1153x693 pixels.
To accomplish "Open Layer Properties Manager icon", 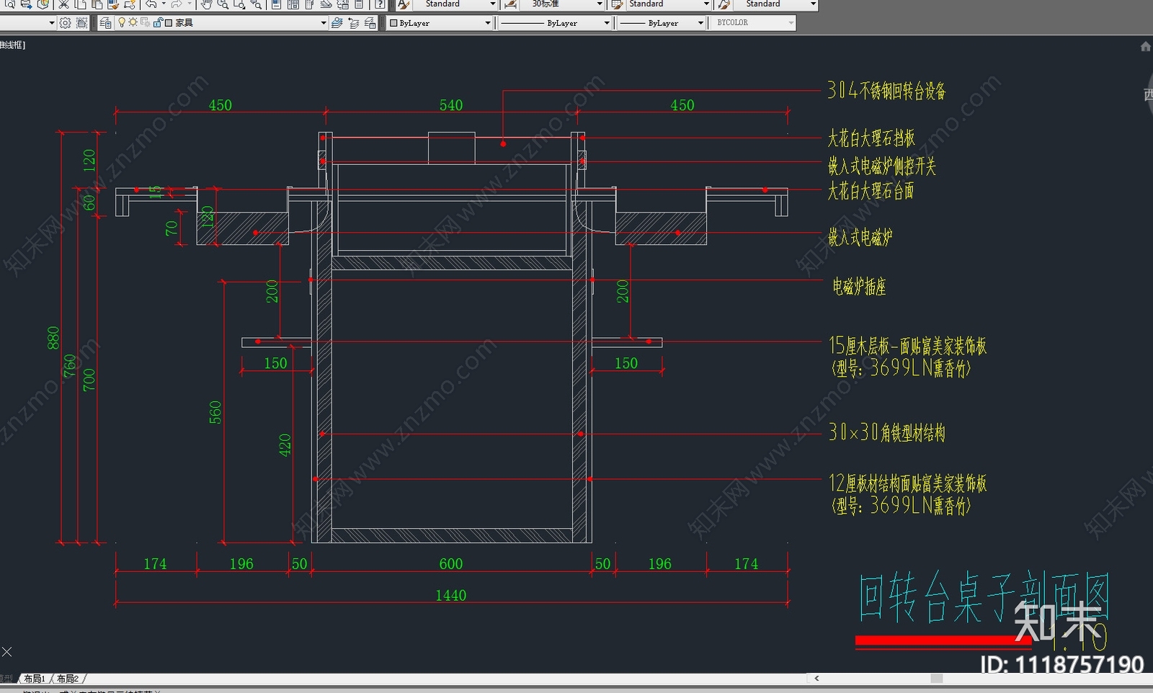I will (x=105, y=23).
